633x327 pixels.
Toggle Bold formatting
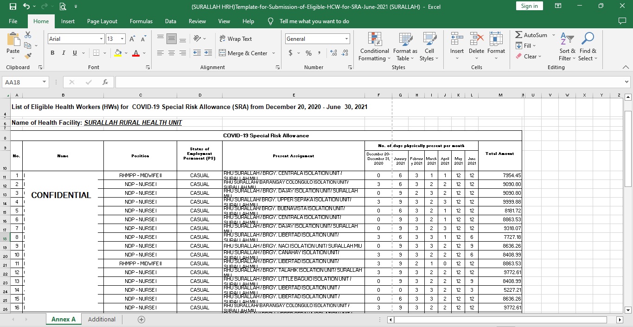pos(52,53)
